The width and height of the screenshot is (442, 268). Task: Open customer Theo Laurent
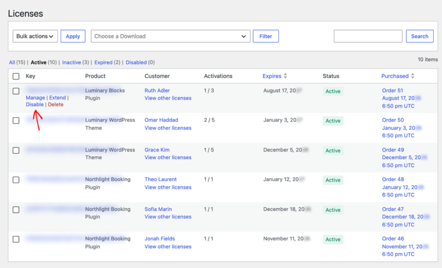click(160, 179)
